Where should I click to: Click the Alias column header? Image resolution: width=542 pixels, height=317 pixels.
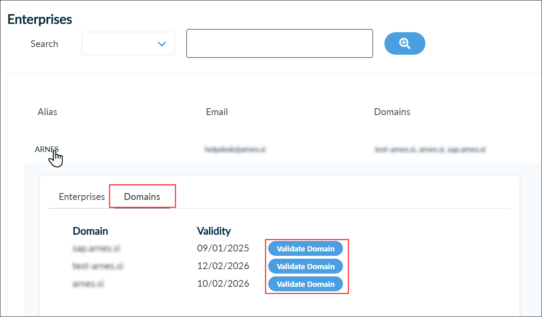[47, 112]
